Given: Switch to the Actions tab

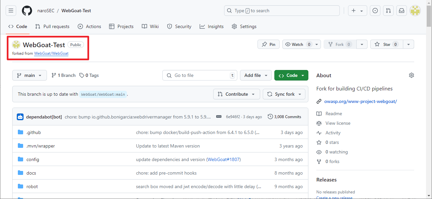Looking at the screenshot, I should pyautogui.click(x=89, y=26).
